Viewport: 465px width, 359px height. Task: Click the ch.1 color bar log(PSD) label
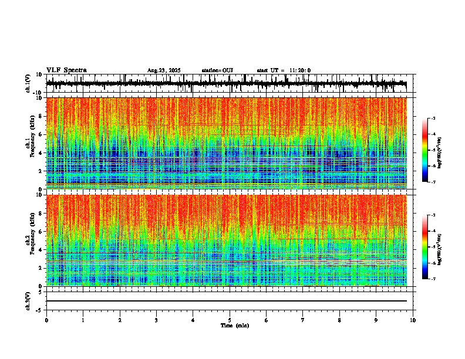pos(439,153)
